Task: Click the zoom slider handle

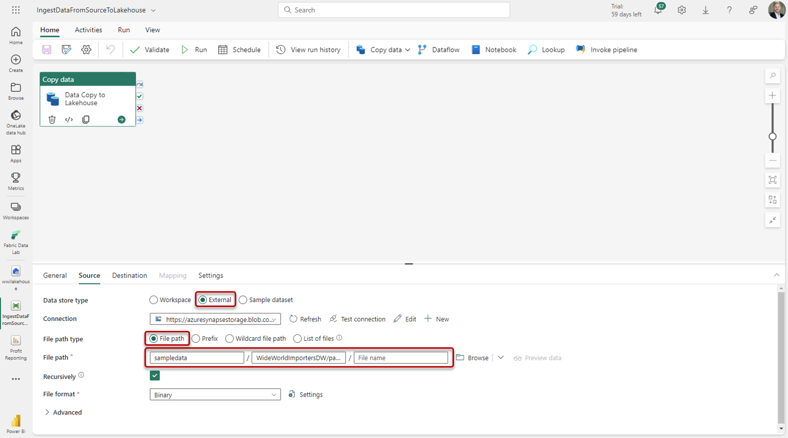Action: 773,137
